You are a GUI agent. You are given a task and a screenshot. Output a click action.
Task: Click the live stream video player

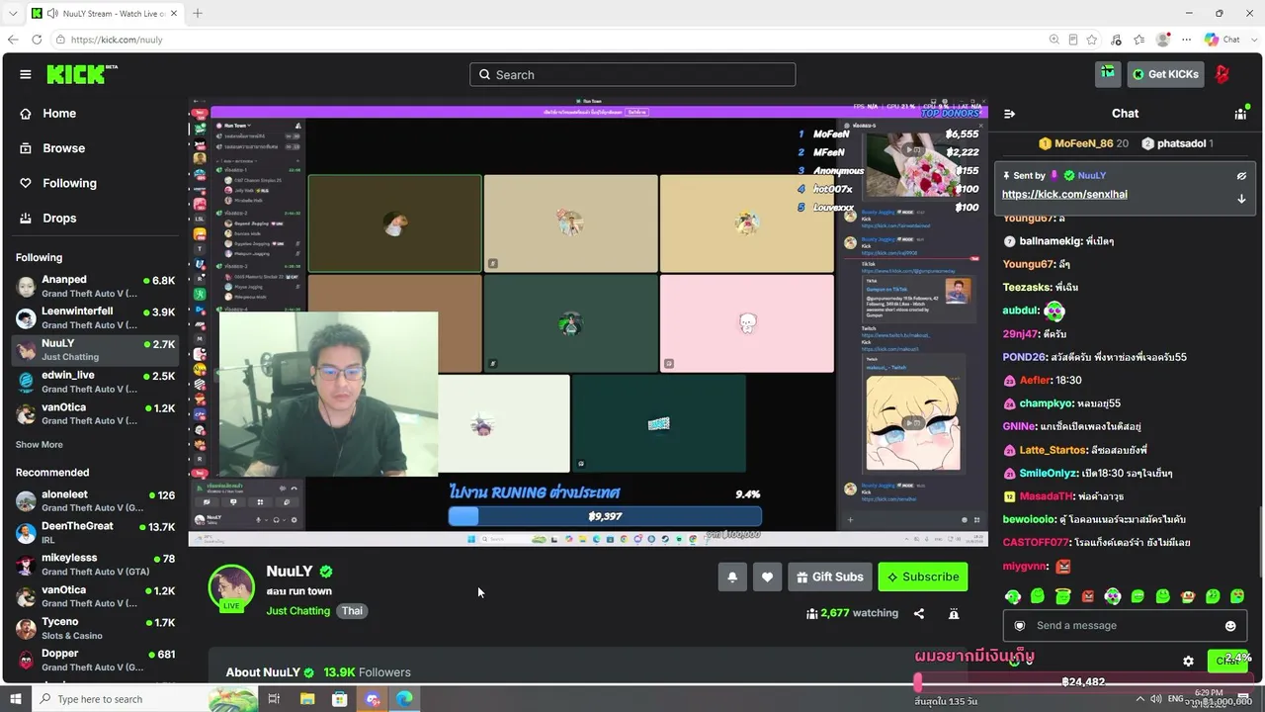tap(588, 321)
